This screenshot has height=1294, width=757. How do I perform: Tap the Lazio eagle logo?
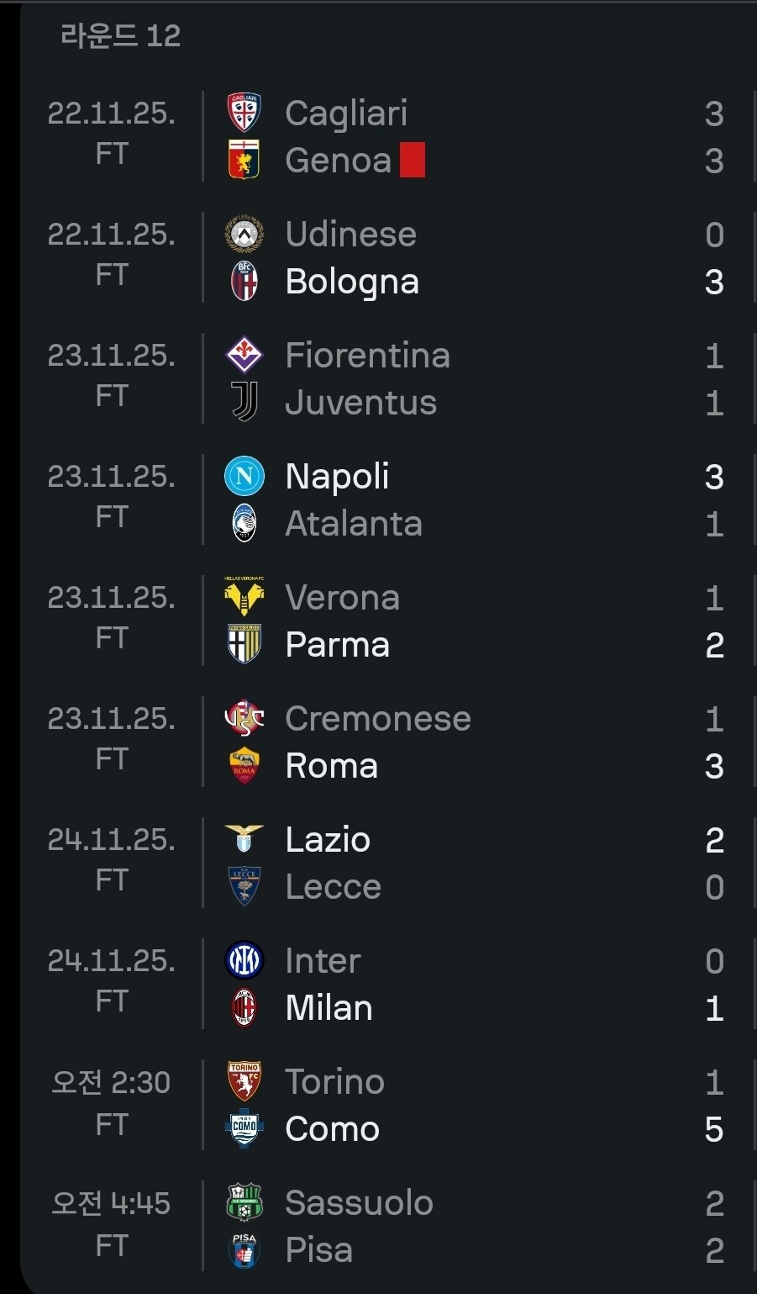[x=244, y=840]
